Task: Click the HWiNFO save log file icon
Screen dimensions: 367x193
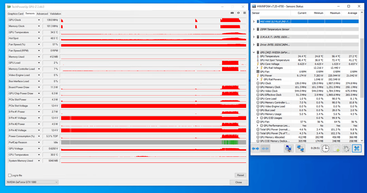Action: 336,148
